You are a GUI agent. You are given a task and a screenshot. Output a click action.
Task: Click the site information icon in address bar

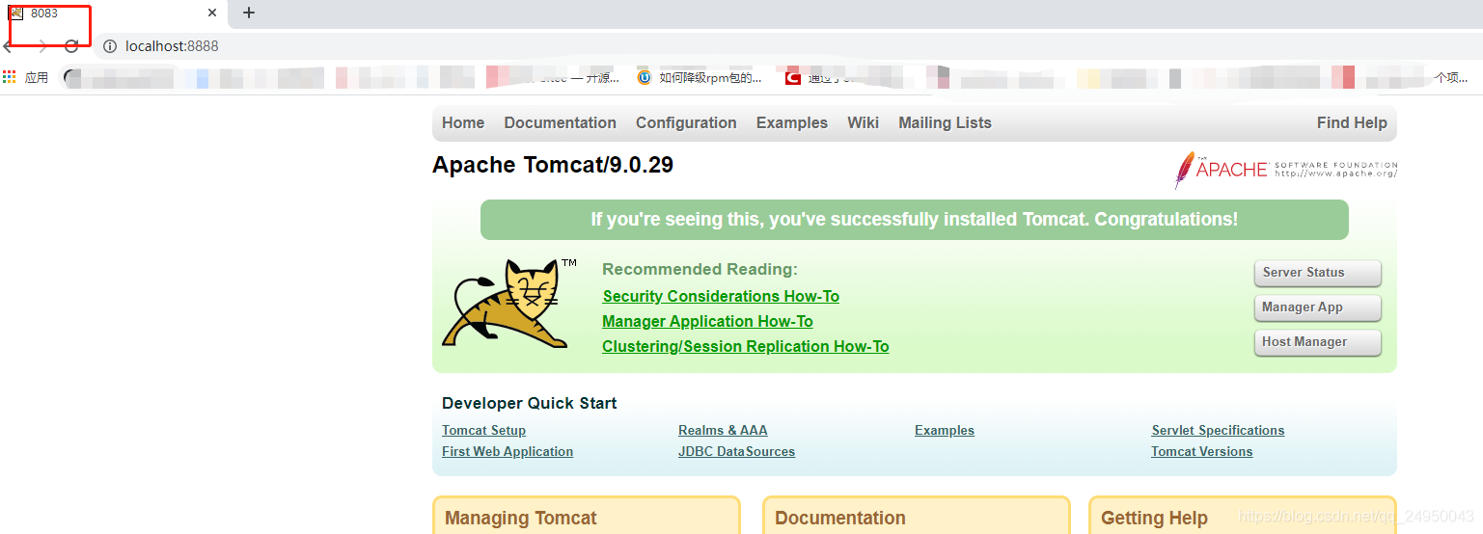(110, 46)
